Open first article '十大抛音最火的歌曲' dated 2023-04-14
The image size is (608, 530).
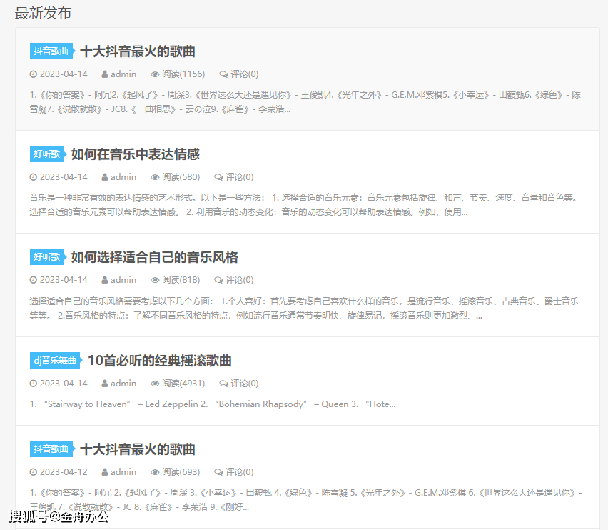[137, 51]
